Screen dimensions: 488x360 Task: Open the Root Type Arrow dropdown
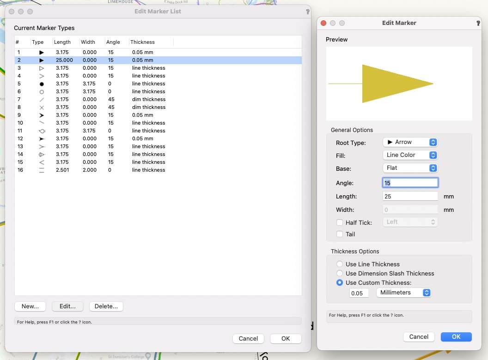[x=410, y=142]
